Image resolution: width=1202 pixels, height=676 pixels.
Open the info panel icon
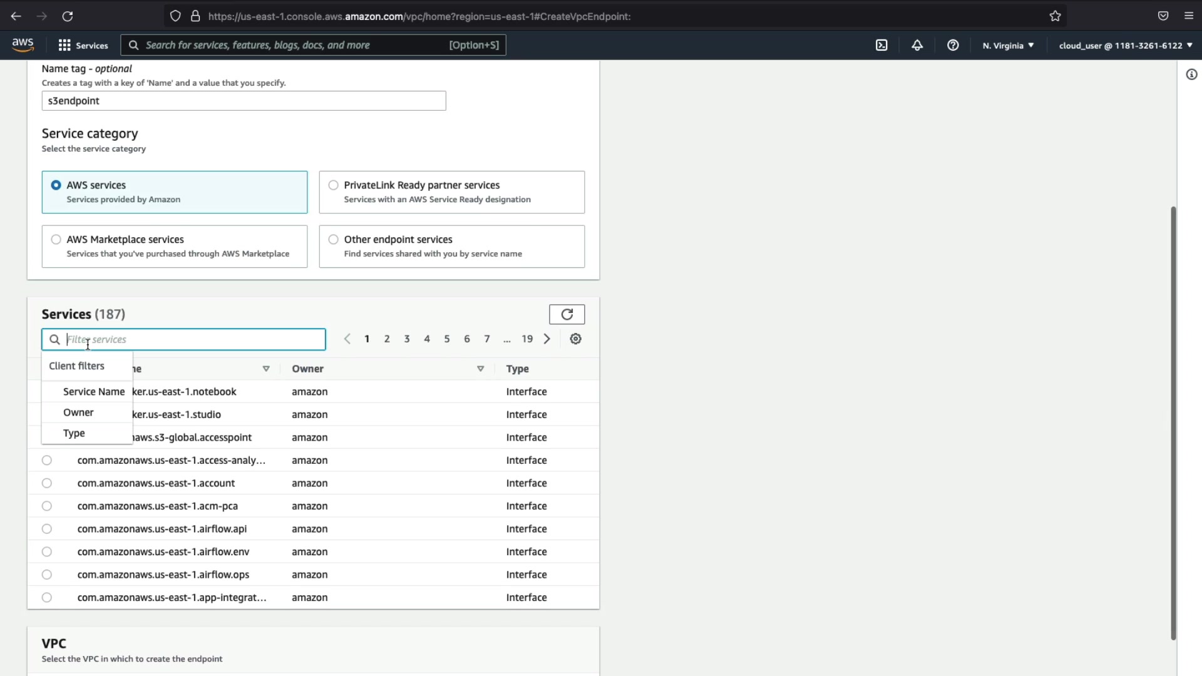click(x=1191, y=74)
